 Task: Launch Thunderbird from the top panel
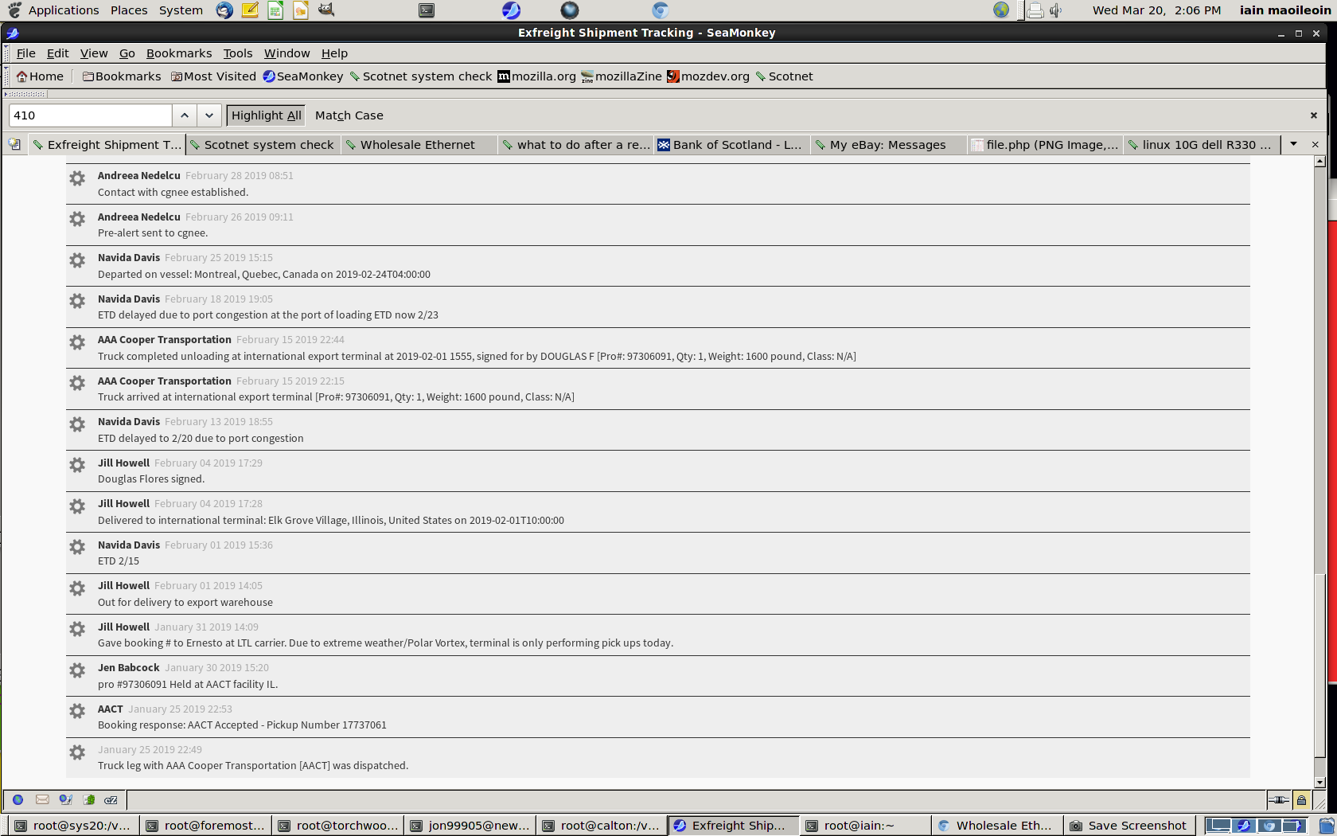pyautogui.click(x=224, y=10)
